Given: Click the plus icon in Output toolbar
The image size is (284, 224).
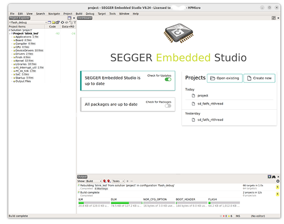Looking at the screenshot, I should [x=127, y=181].
